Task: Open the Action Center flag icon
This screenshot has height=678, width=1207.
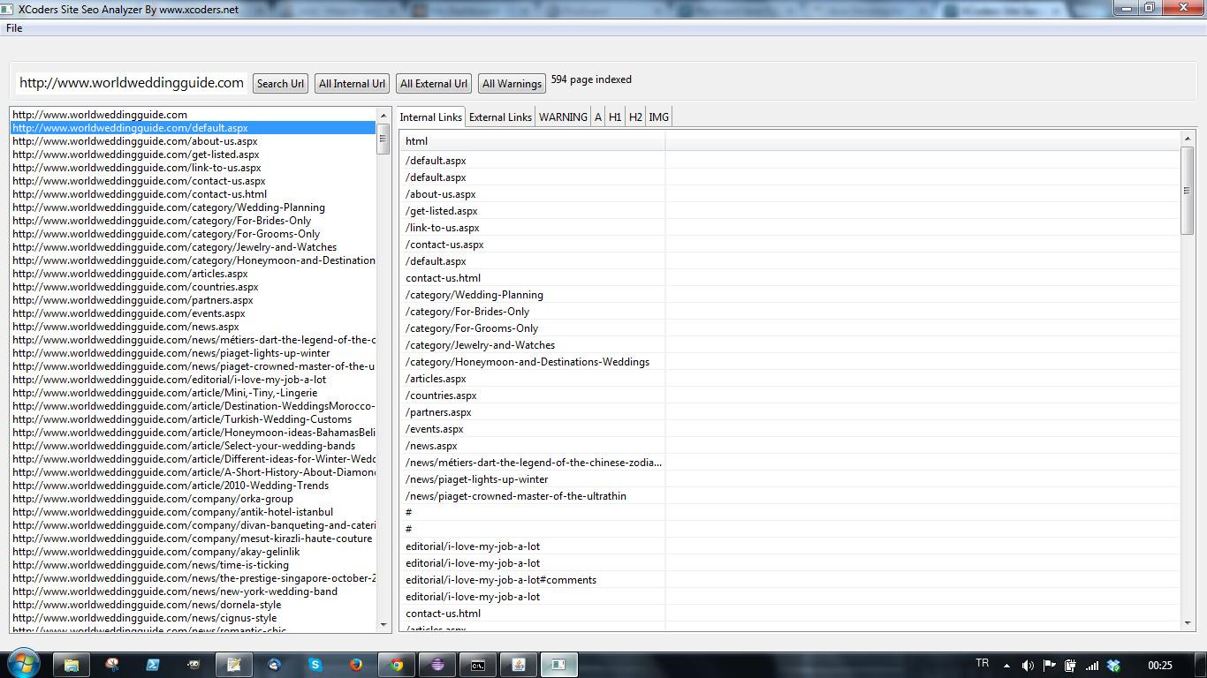Action: click(x=1049, y=666)
